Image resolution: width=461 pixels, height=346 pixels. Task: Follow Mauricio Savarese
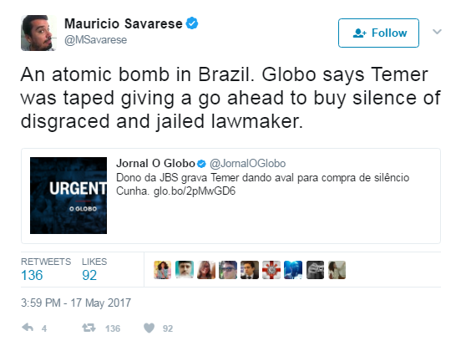coord(378,33)
